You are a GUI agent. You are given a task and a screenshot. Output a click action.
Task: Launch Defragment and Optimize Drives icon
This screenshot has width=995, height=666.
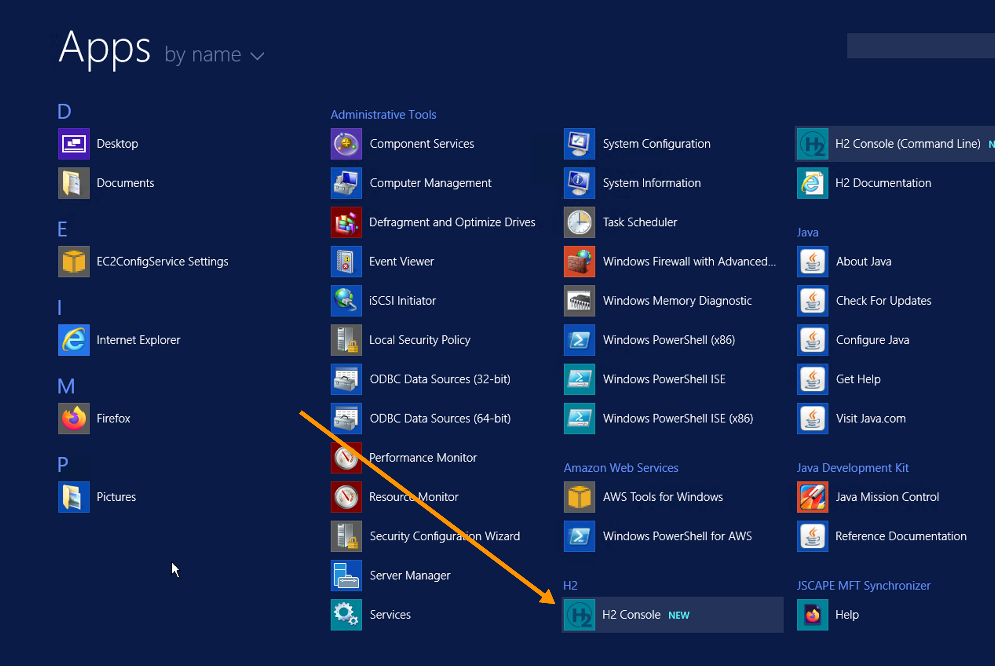pyautogui.click(x=346, y=222)
